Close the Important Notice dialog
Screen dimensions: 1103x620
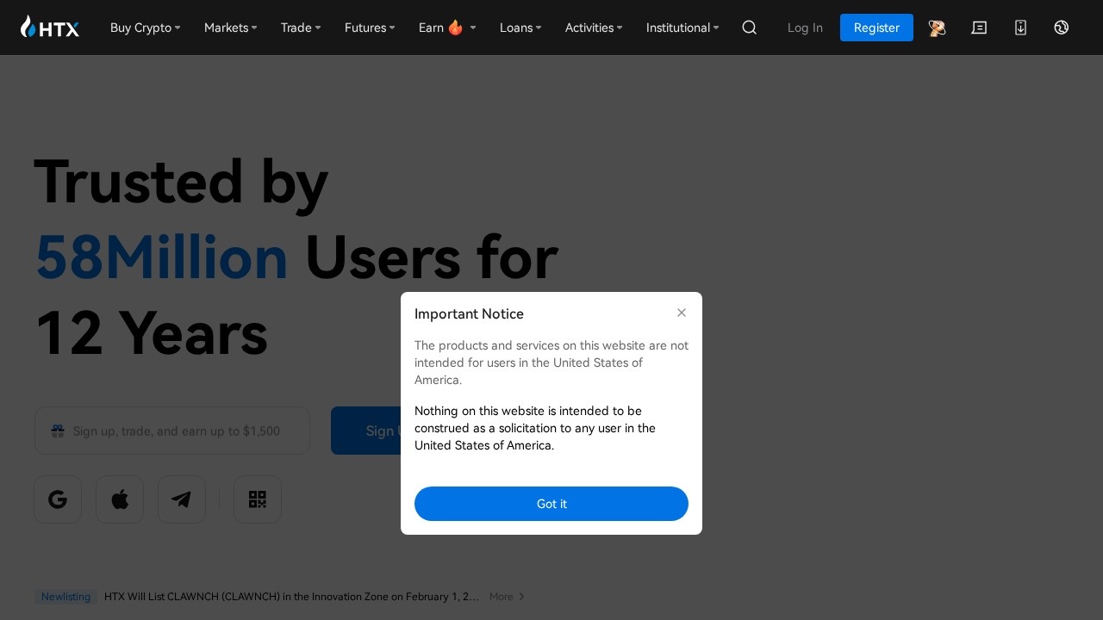tap(682, 313)
